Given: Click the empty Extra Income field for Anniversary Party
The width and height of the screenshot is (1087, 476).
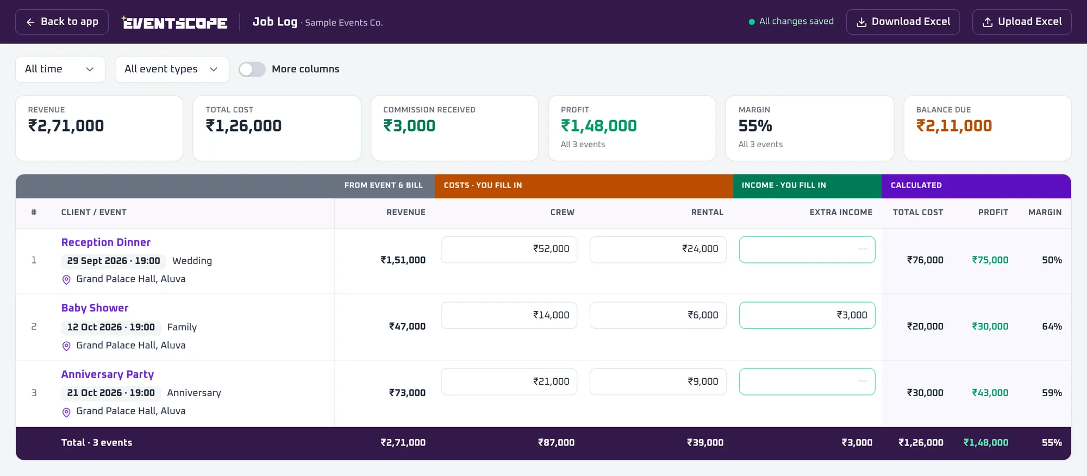Looking at the screenshot, I should (807, 381).
